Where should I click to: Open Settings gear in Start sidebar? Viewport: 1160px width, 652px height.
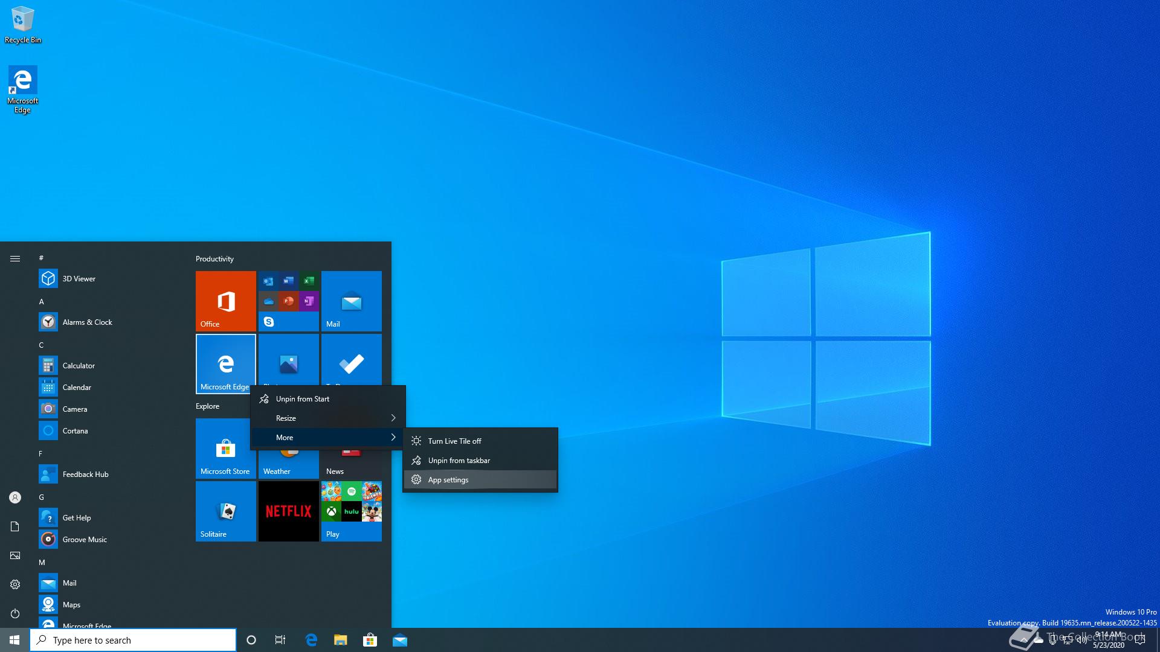(x=15, y=584)
